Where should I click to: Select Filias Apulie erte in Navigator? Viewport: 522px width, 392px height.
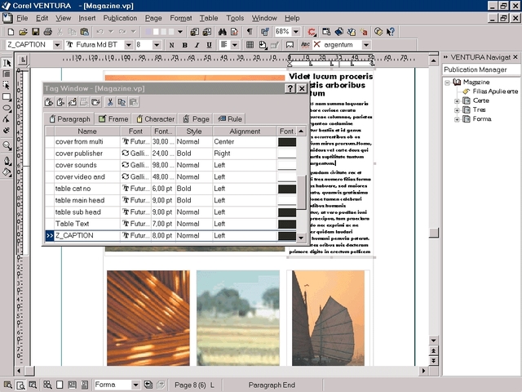click(x=495, y=91)
